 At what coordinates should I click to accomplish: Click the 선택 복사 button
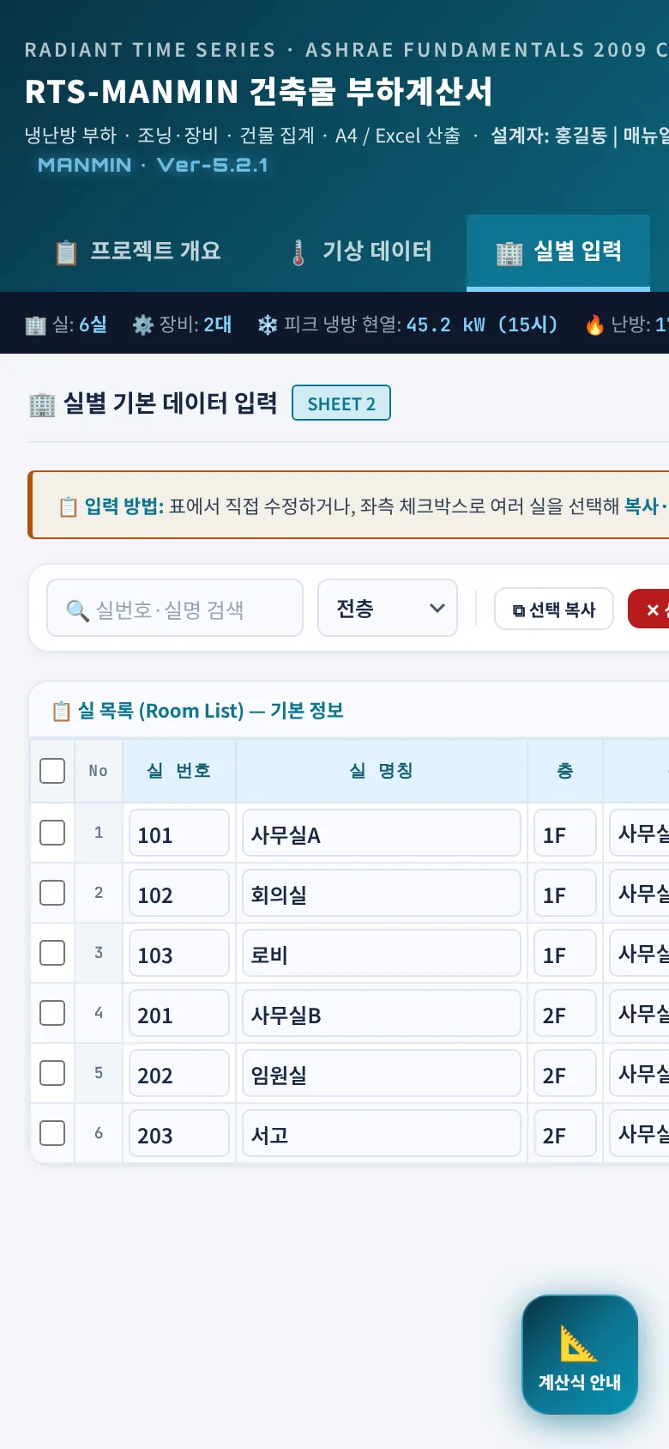tap(554, 609)
